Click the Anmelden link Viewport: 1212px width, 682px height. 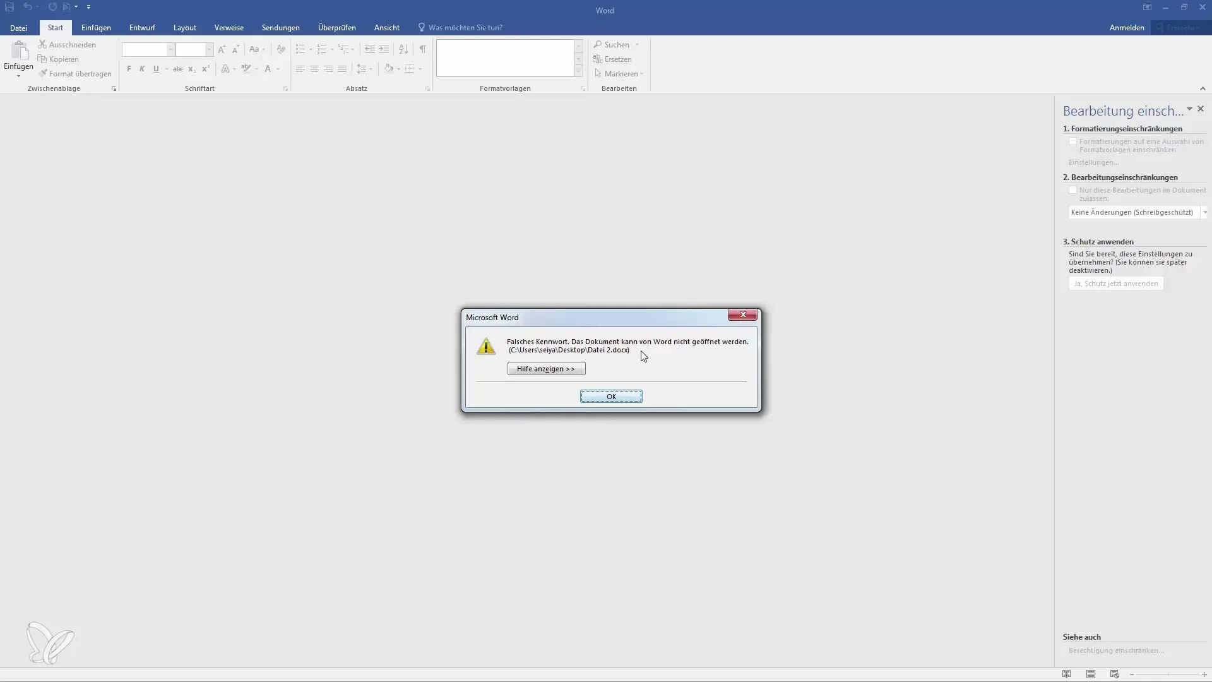pos(1127,28)
